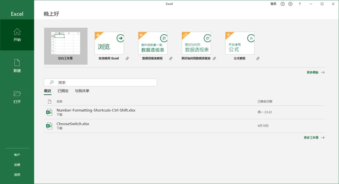Click the 6月10日 modified date

pyautogui.click(x=263, y=126)
